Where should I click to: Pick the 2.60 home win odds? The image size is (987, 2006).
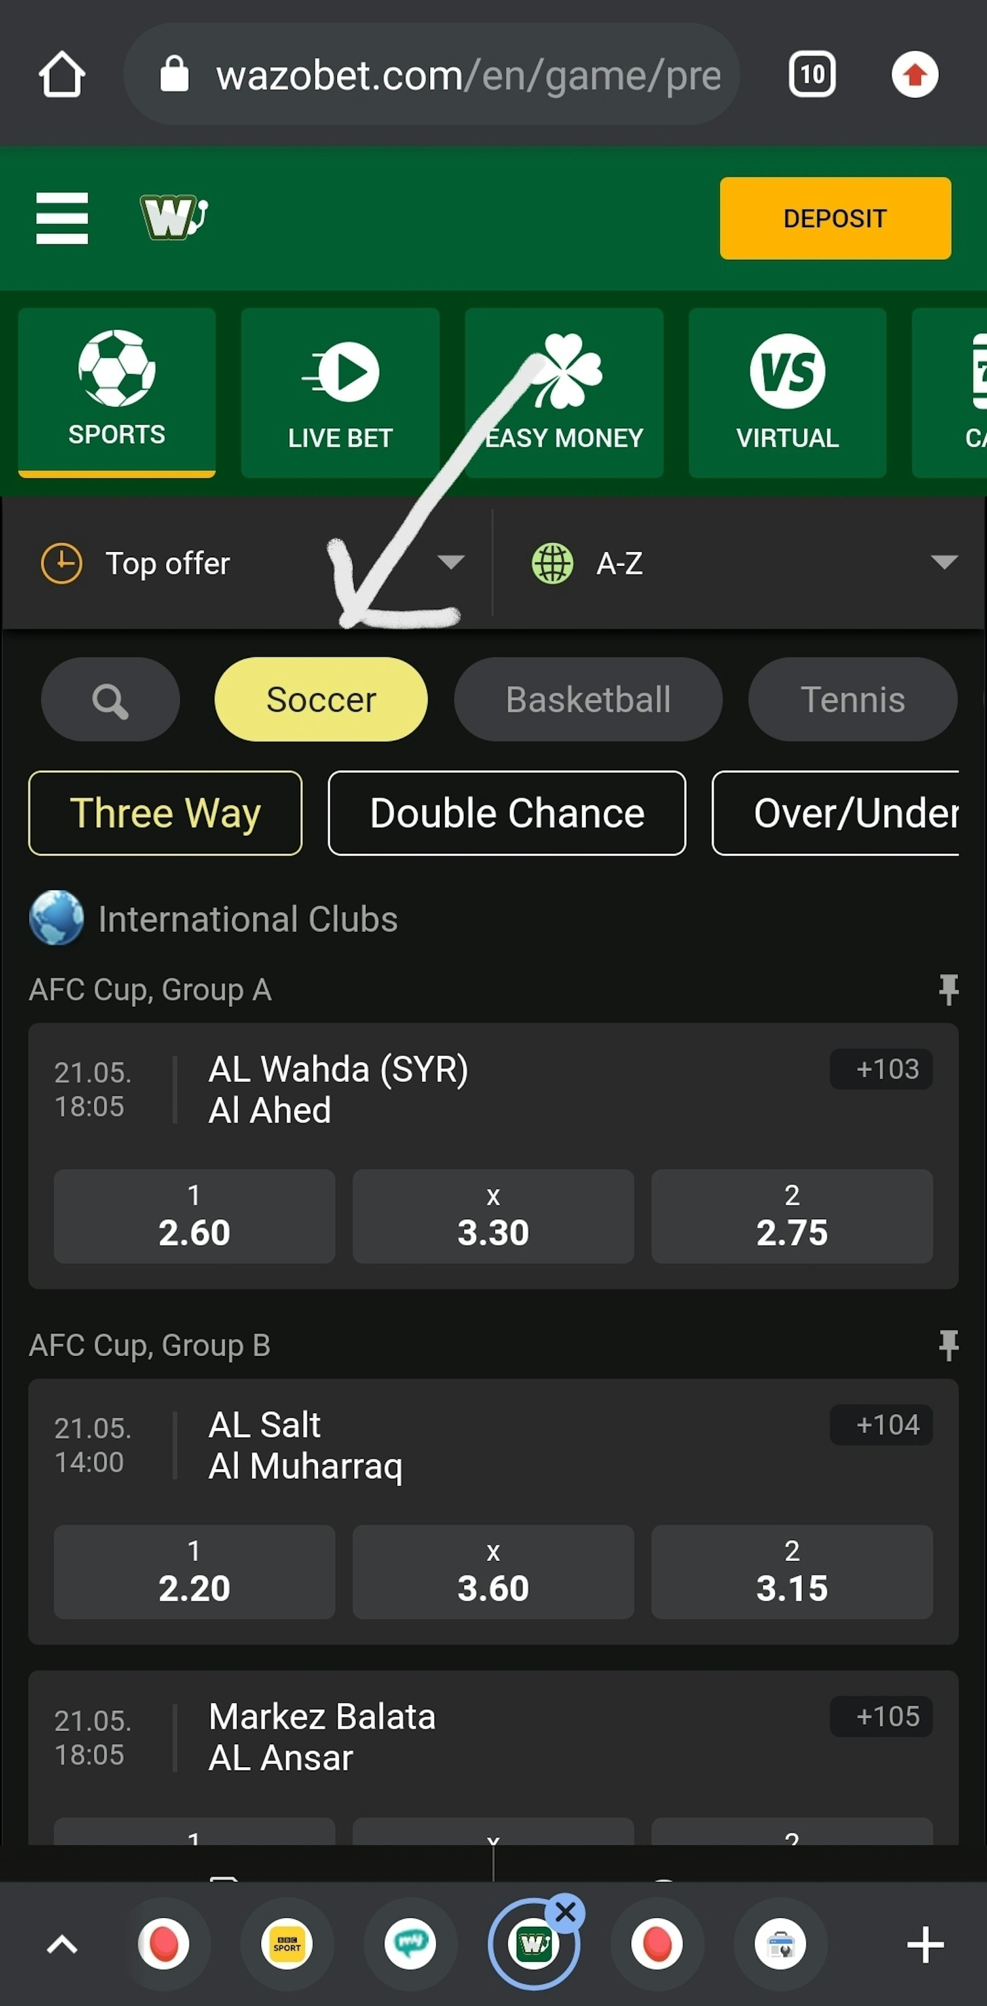point(194,1215)
